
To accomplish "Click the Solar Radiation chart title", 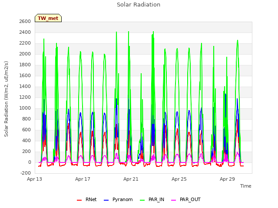I will coord(139,5).
